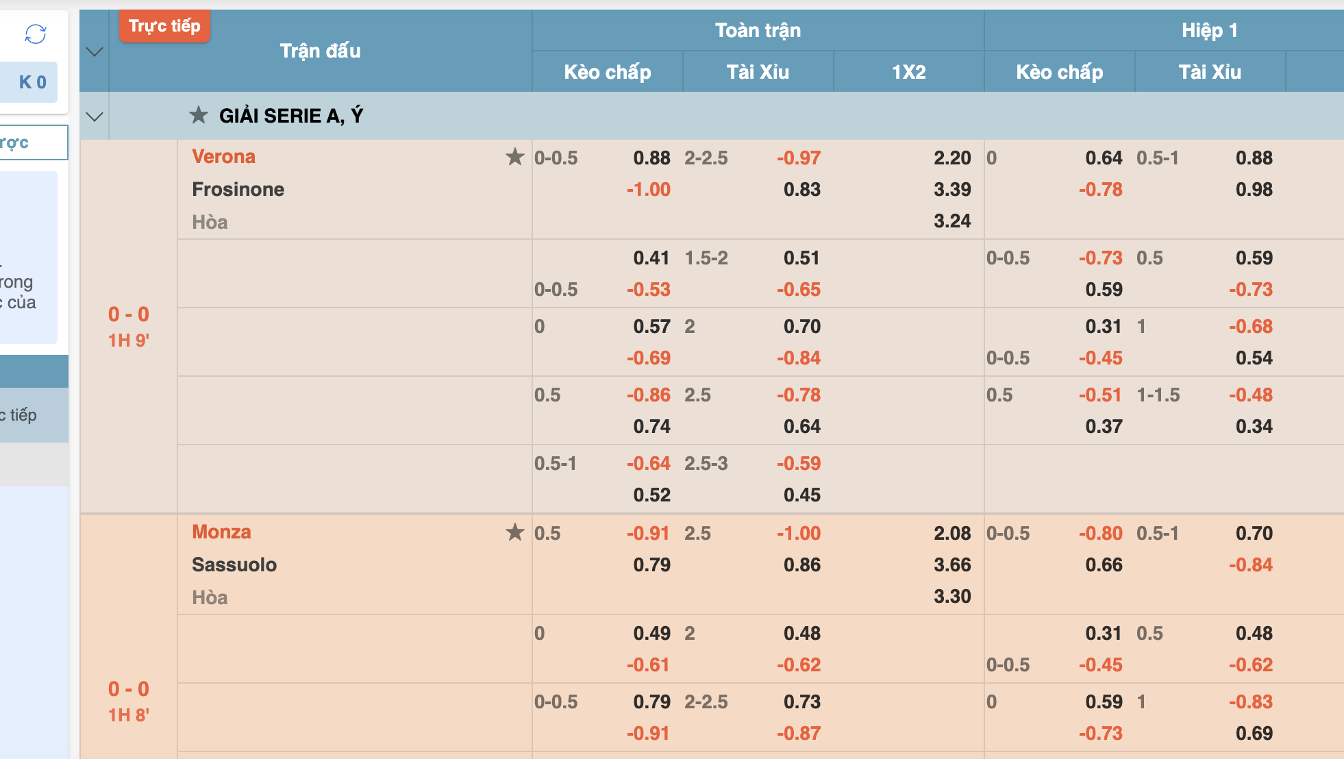Star the Monza vs Sassuolo match
1344x759 pixels.
(x=514, y=532)
